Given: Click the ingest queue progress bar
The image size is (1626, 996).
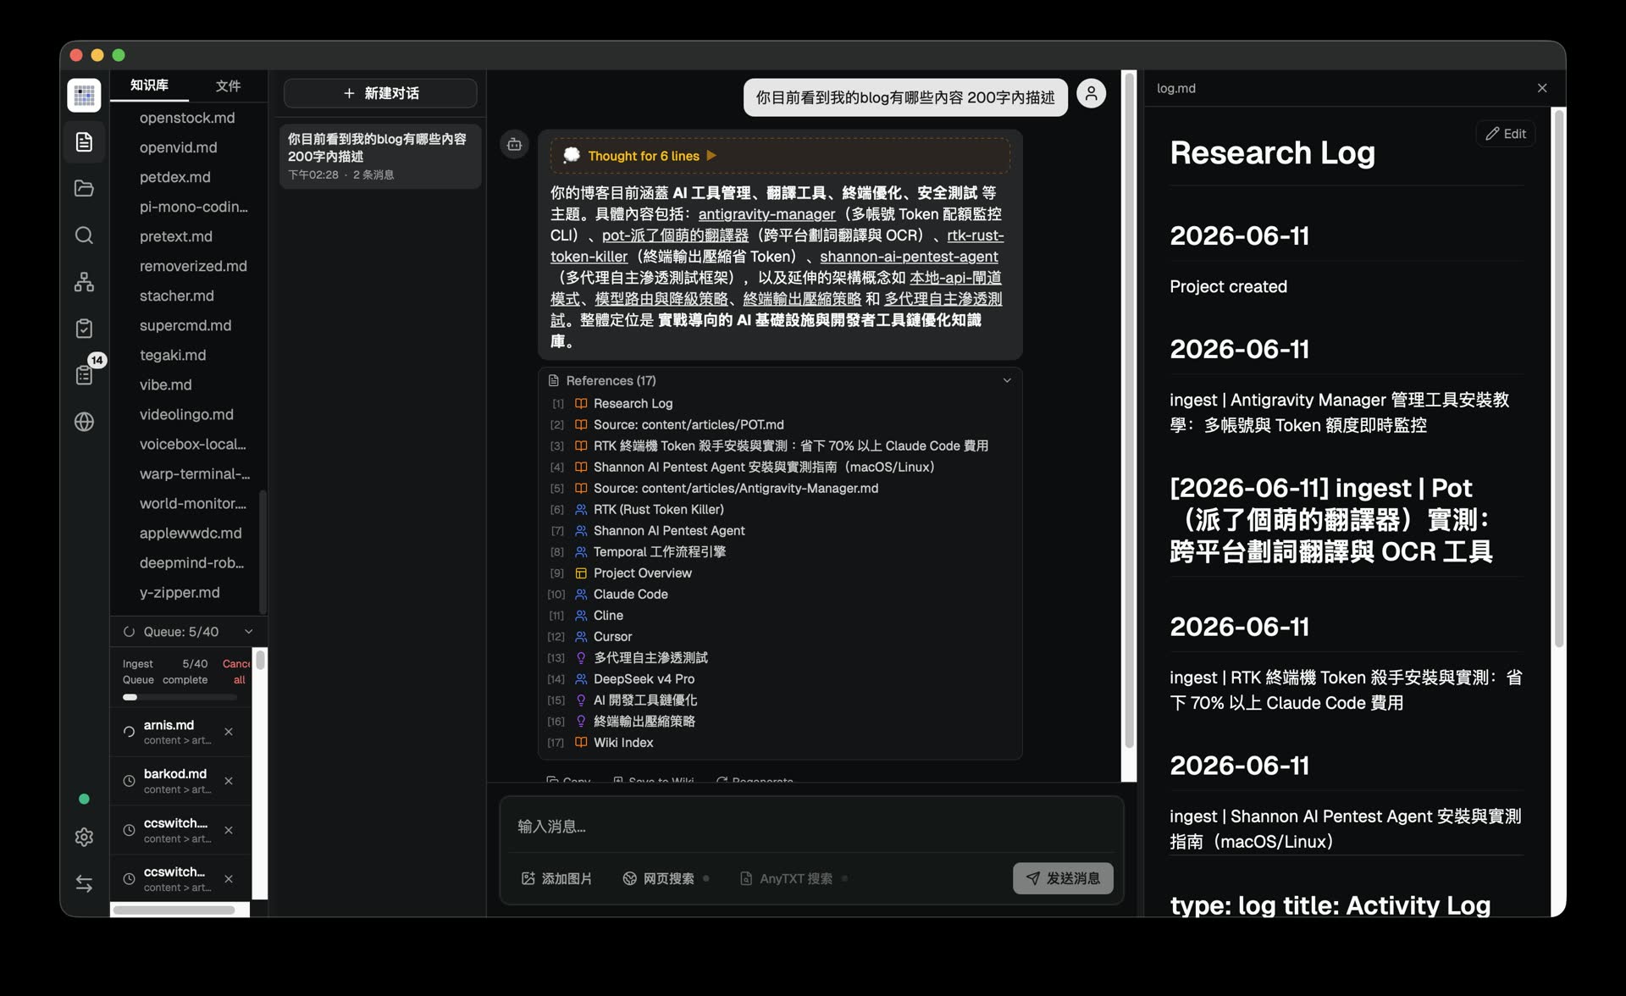Looking at the screenshot, I should [x=180, y=697].
